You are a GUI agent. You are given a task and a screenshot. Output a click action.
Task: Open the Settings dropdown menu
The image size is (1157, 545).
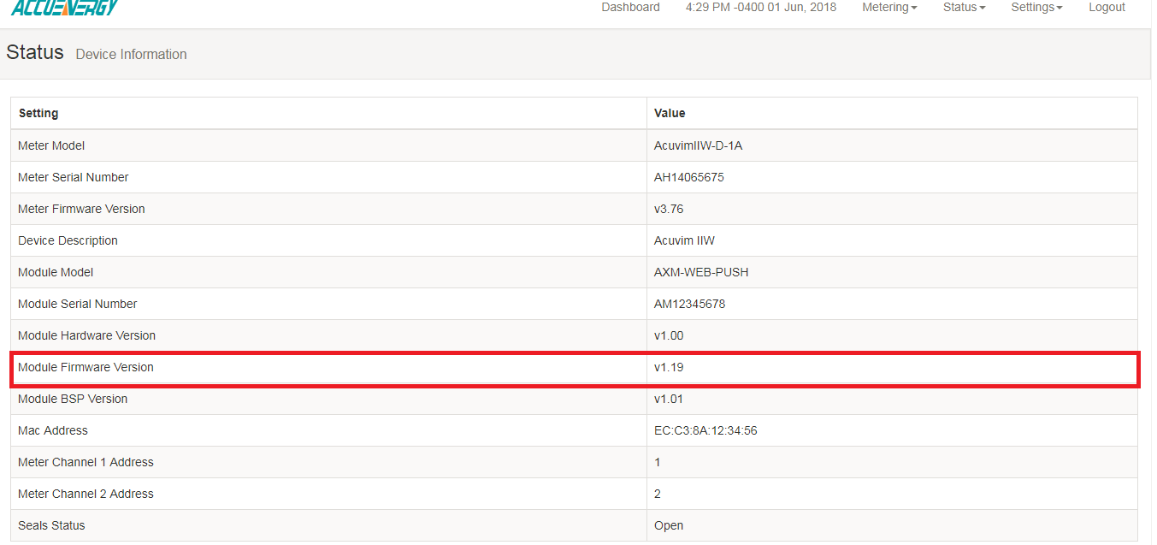pyautogui.click(x=1036, y=8)
